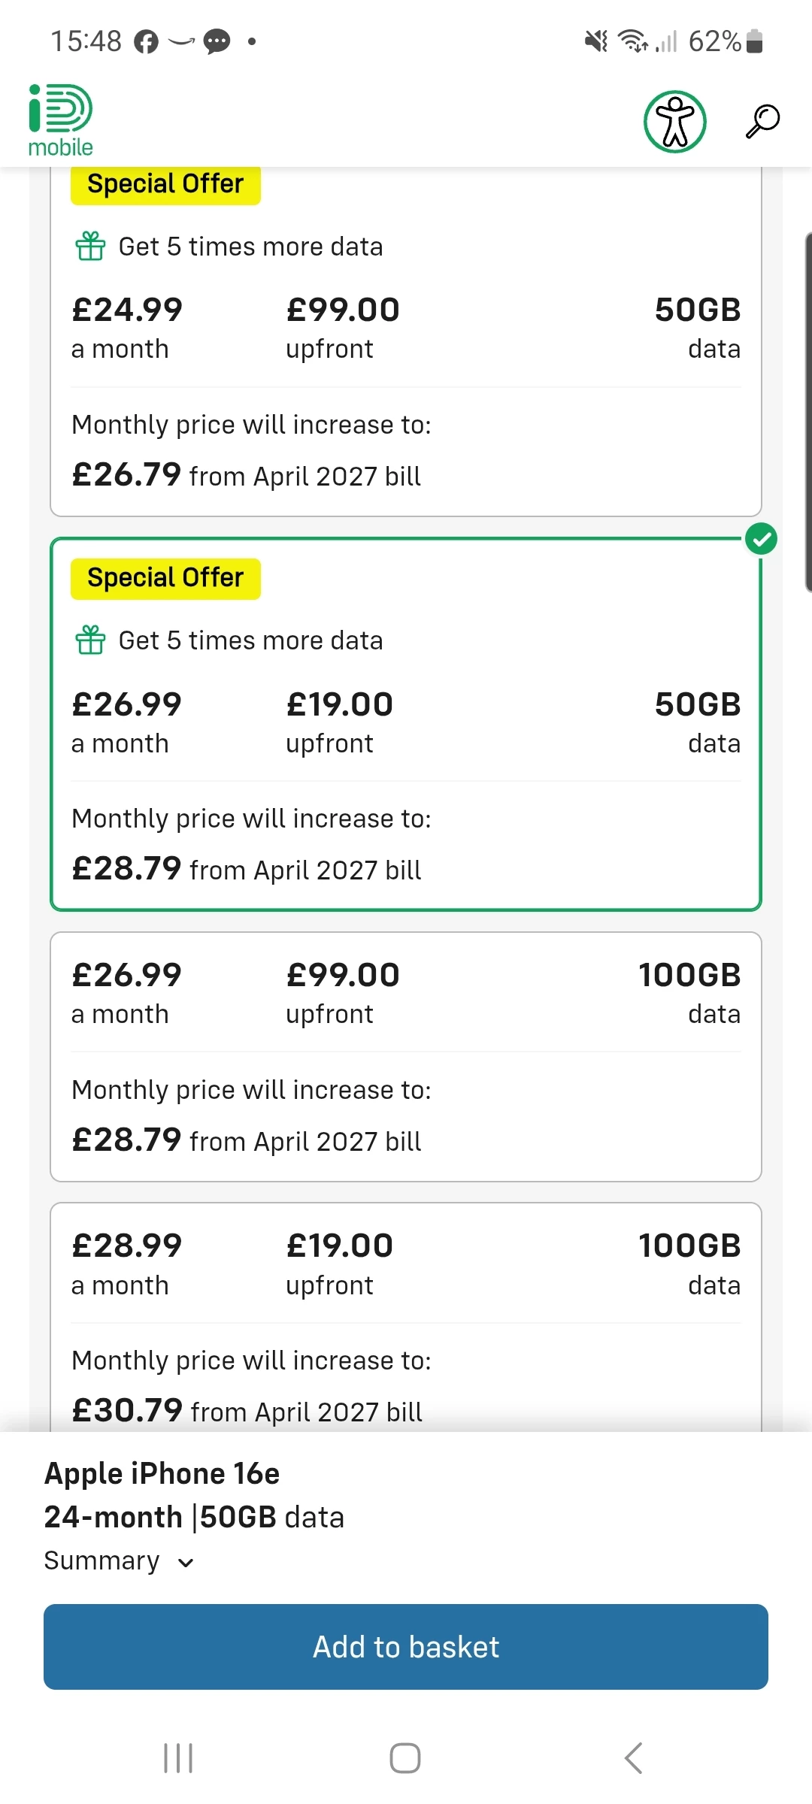Expand the Summary dropdown

click(103, 1560)
